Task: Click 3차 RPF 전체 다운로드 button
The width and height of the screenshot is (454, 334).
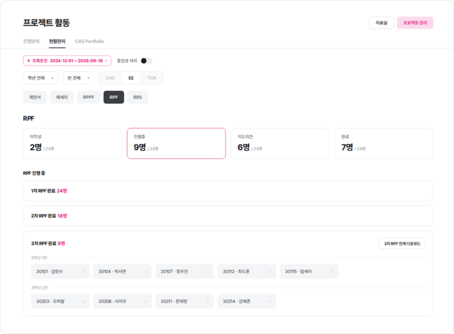Action: (x=402, y=244)
